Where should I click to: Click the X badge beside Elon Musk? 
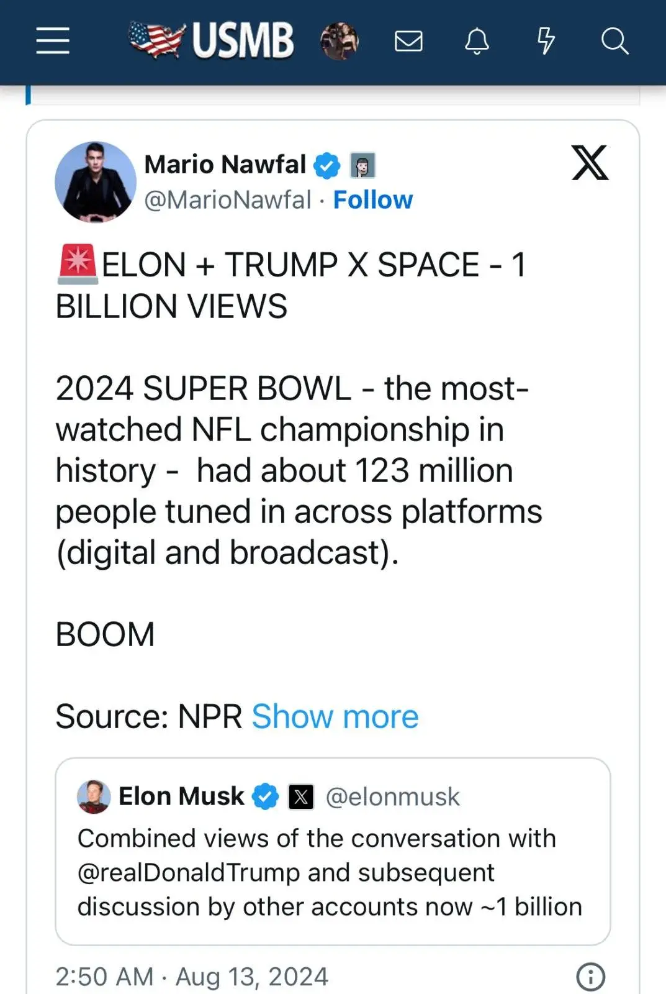(x=301, y=796)
